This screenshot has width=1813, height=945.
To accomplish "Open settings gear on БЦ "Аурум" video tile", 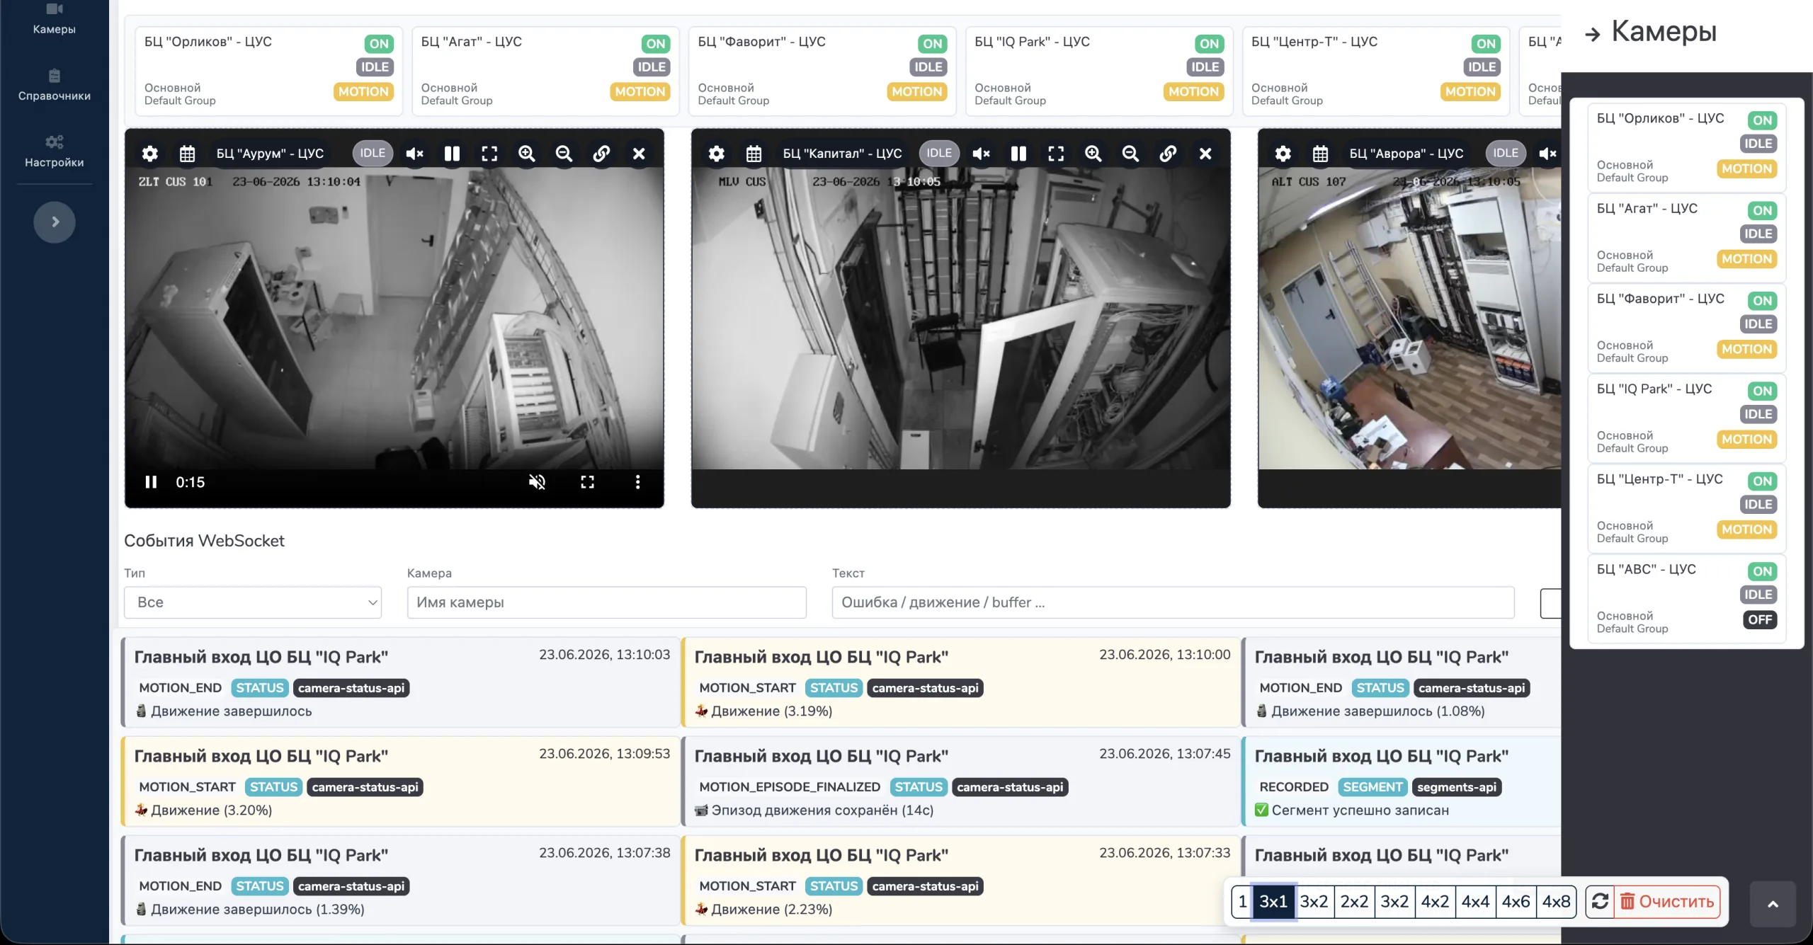I will tap(149, 154).
